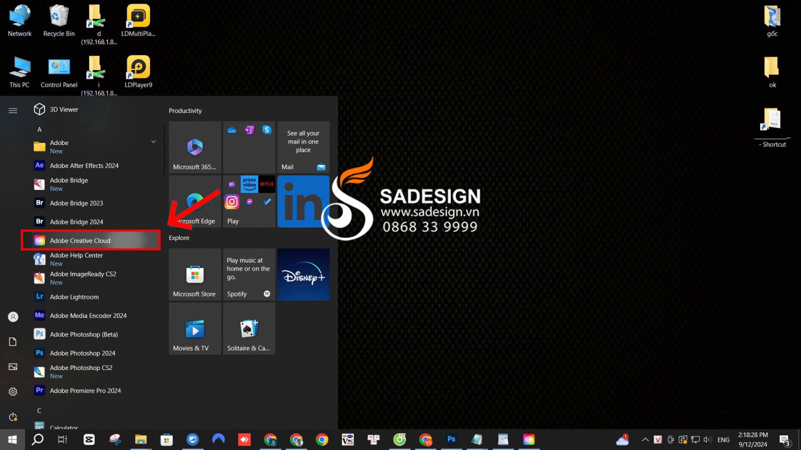Open Creative Cloud on the taskbar

(529, 439)
